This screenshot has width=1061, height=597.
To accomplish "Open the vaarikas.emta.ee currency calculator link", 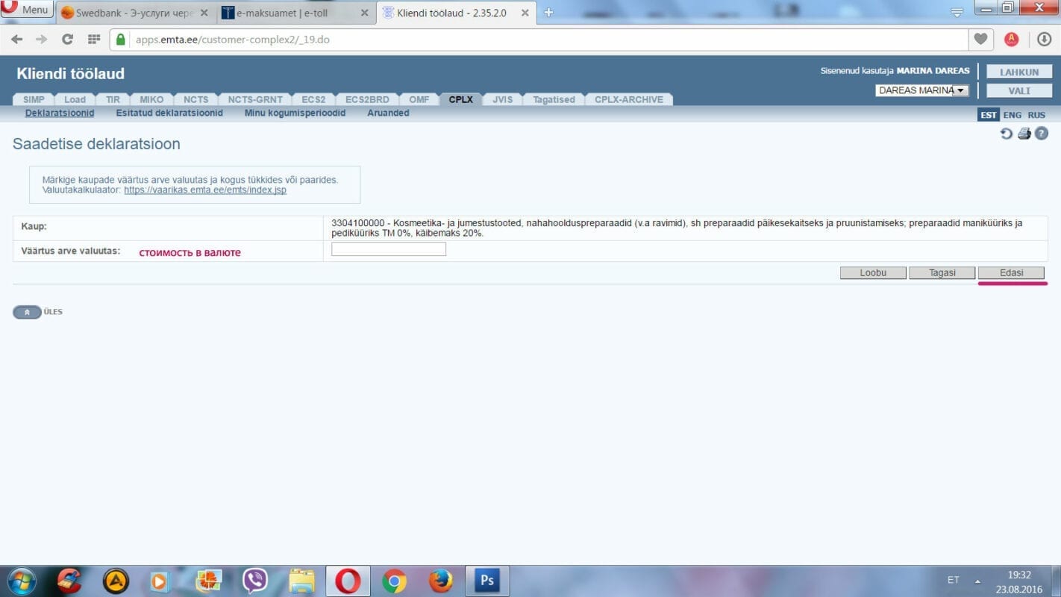I will click(205, 190).
